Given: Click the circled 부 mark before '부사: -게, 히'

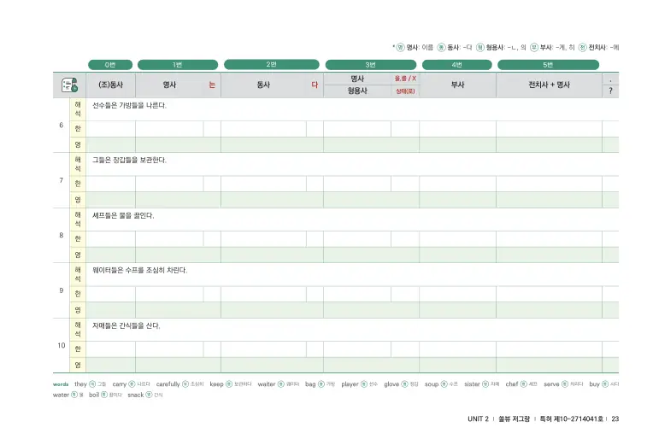Looking at the screenshot, I should coord(534,48).
